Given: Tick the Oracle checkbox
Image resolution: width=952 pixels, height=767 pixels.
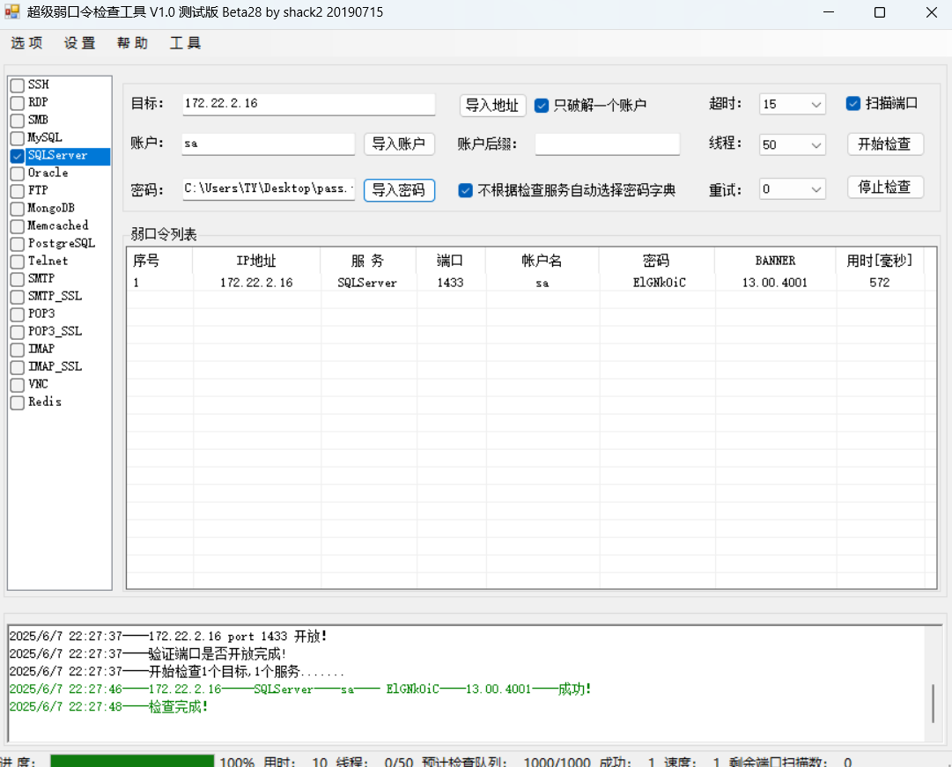Looking at the screenshot, I should 18,173.
